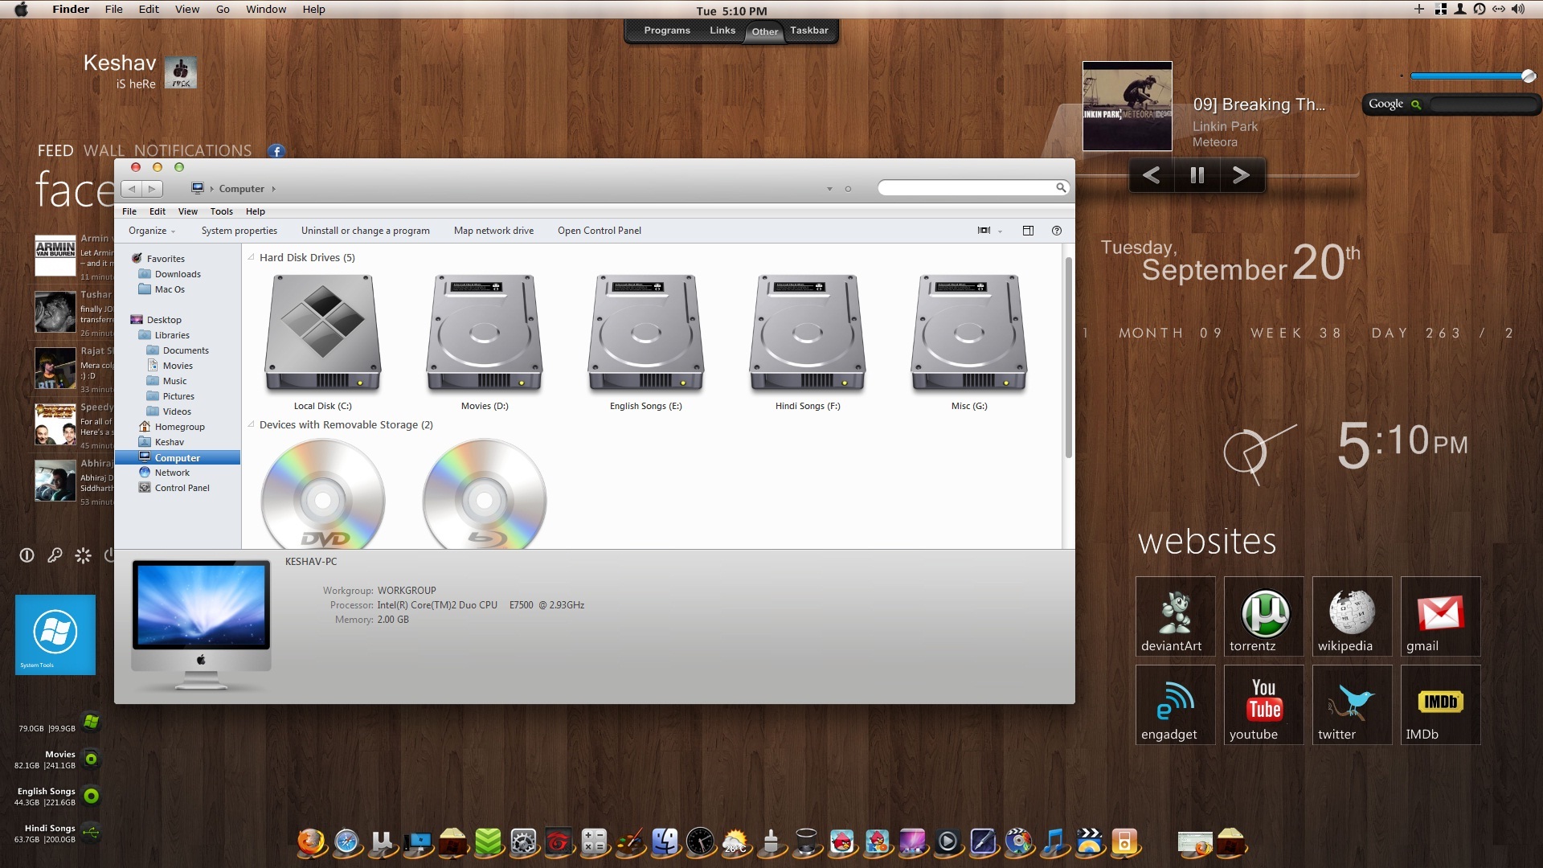Open the IMDb website shortcut
The height and width of the screenshot is (868, 1543).
point(1440,705)
